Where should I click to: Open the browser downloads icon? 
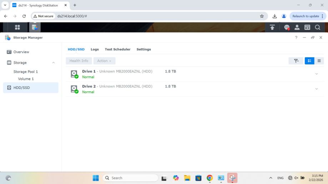[x=275, y=16]
